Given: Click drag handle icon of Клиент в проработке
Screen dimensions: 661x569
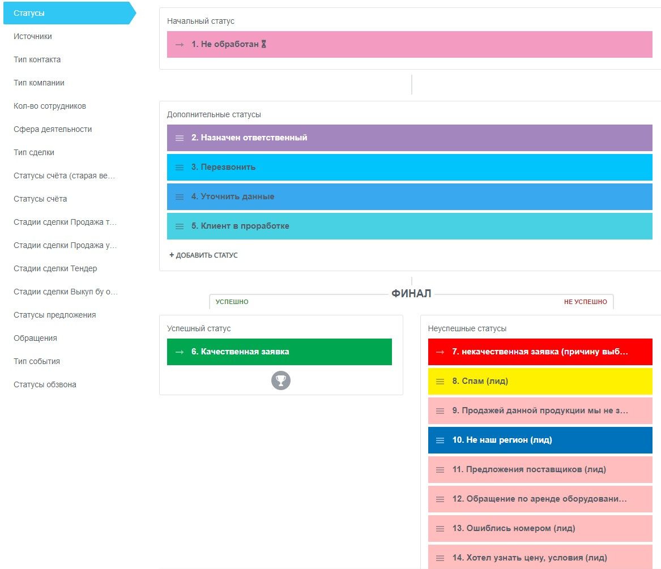Looking at the screenshot, I should (x=180, y=226).
